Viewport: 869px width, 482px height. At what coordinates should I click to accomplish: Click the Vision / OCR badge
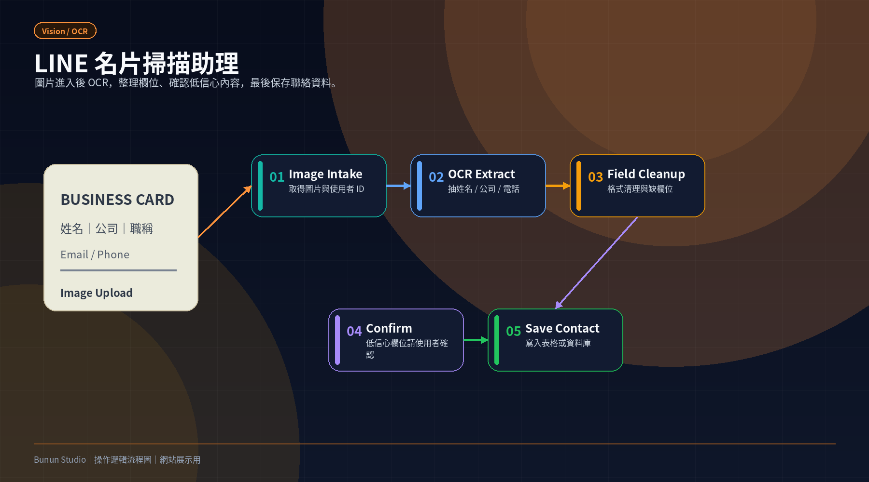pos(65,31)
